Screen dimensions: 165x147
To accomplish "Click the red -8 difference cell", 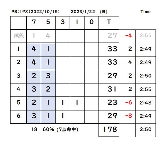I will click(x=127, y=117).
